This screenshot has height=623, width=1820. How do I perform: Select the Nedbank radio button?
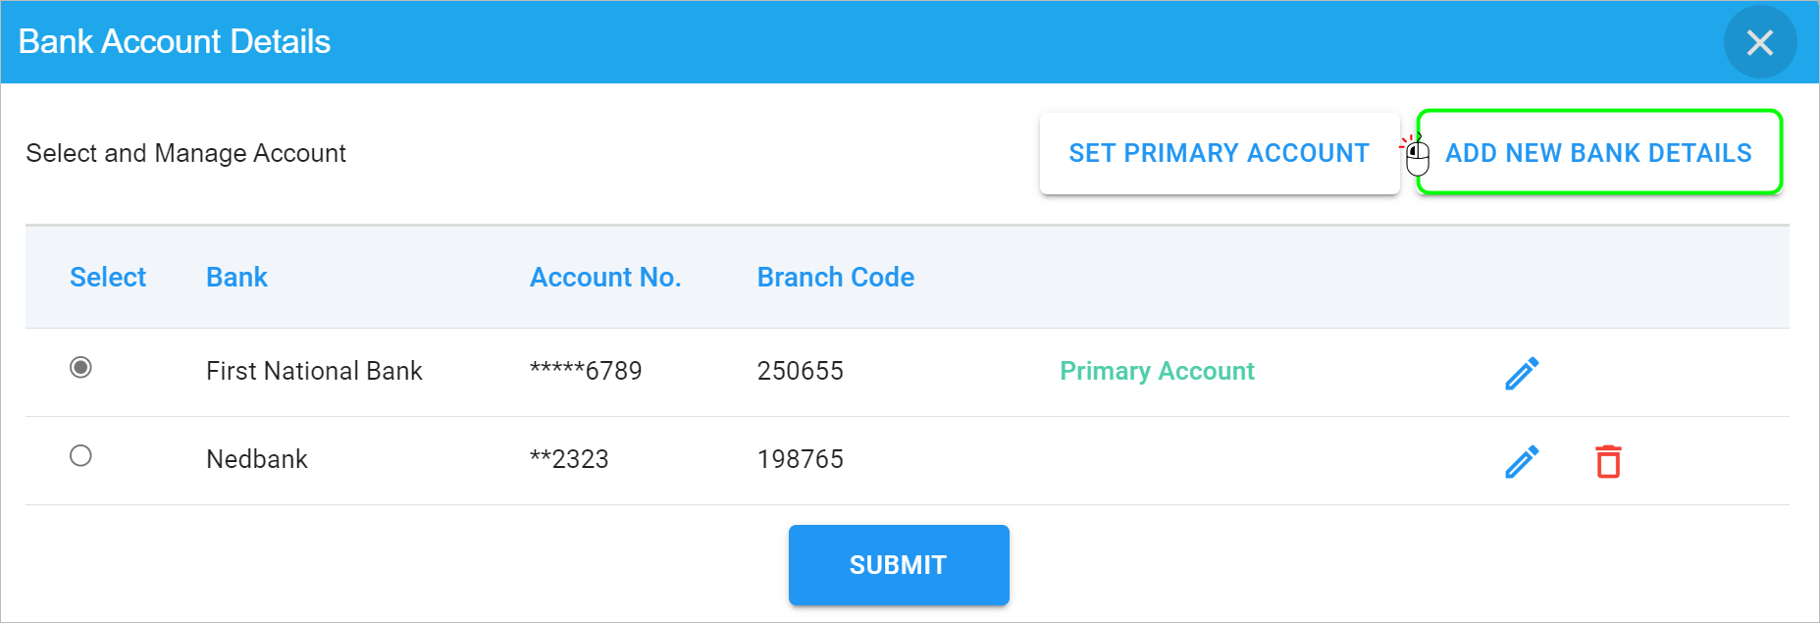81,455
